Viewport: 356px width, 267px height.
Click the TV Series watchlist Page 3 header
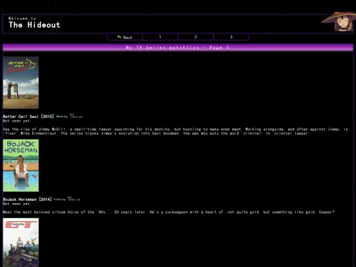pyautogui.click(x=177, y=47)
